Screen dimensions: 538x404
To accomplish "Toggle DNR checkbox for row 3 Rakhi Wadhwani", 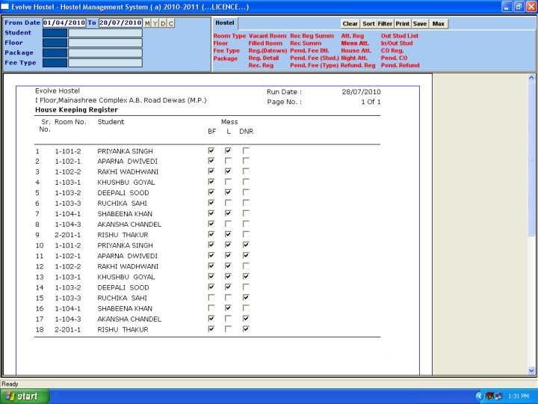I will click(246, 171).
